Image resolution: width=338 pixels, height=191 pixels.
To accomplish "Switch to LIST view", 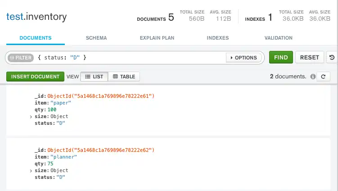I will point(94,77).
